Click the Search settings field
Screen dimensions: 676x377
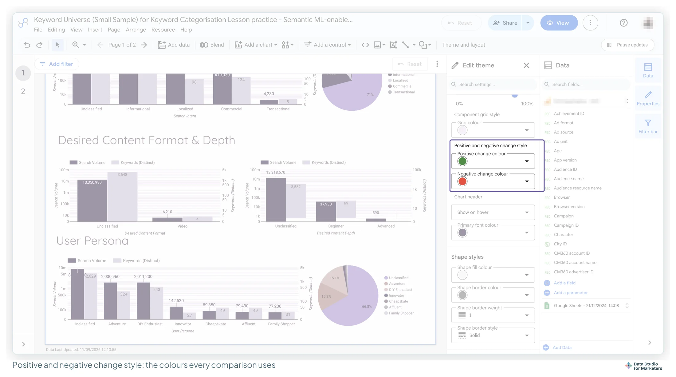tap(493, 84)
